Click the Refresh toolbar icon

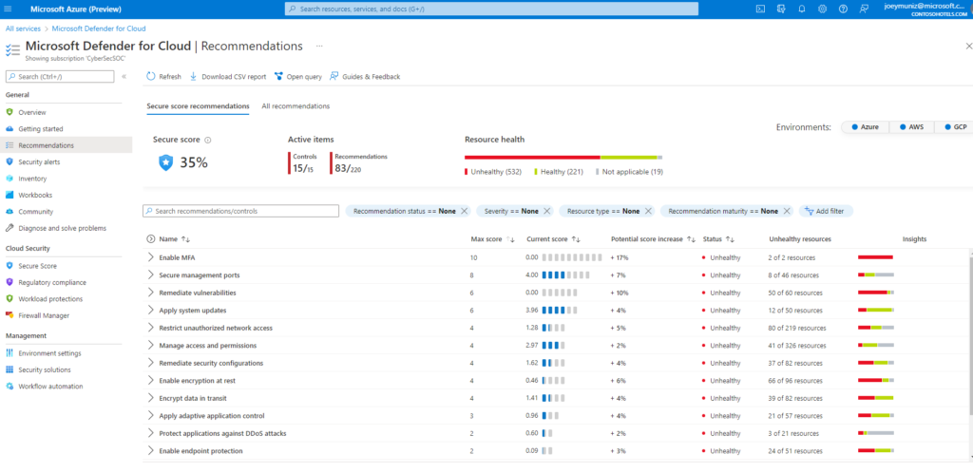164,77
